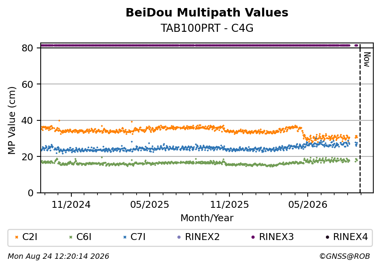Viewport: 381px width, 268px height.
Task: Click the rotated Now label
Action: click(367, 59)
